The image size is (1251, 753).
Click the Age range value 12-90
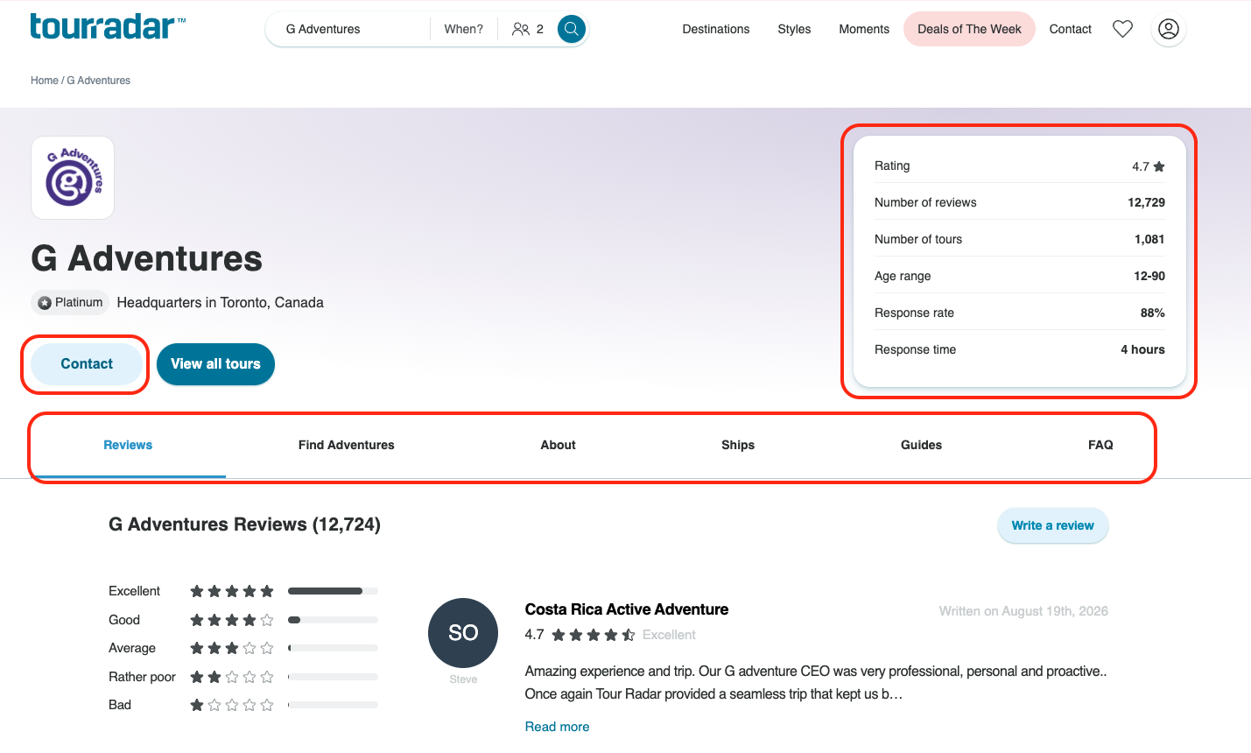coord(1149,276)
